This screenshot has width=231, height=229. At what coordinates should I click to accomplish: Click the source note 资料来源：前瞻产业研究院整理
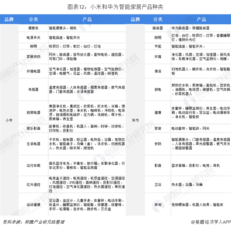pyautogui.click(x=34, y=222)
